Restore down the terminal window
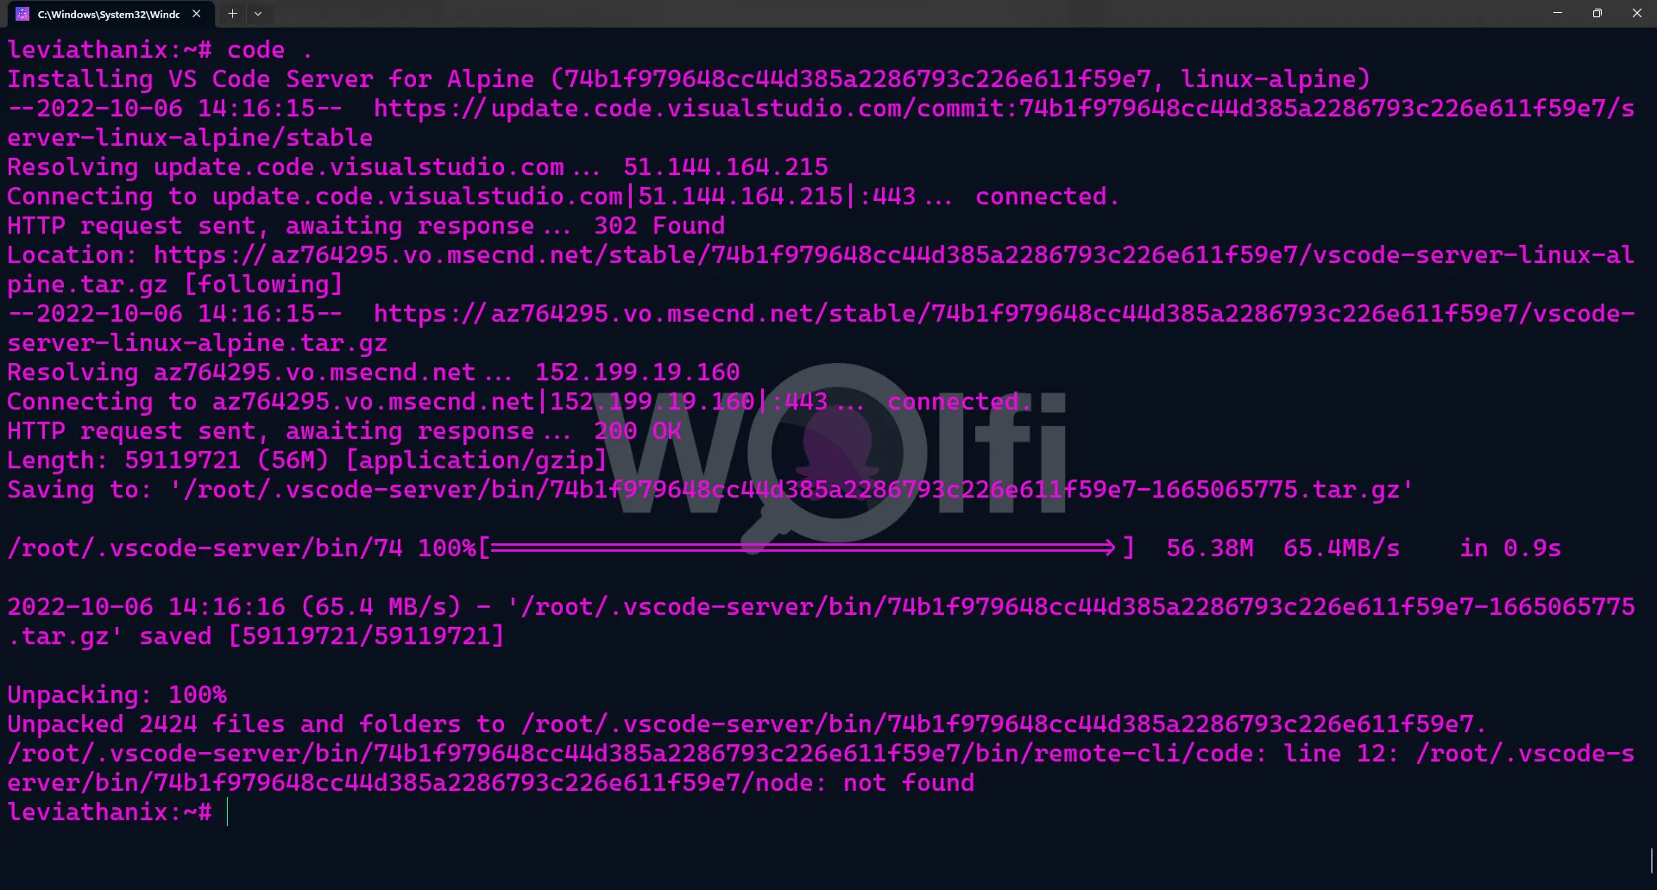The height and width of the screenshot is (890, 1657). [1597, 13]
